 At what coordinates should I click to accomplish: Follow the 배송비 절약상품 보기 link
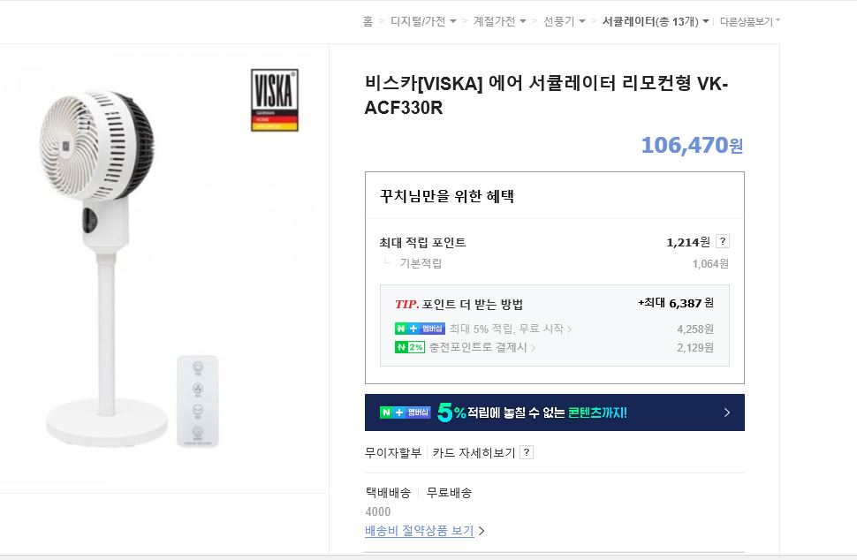pyautogui.click(x=420, y=532)
